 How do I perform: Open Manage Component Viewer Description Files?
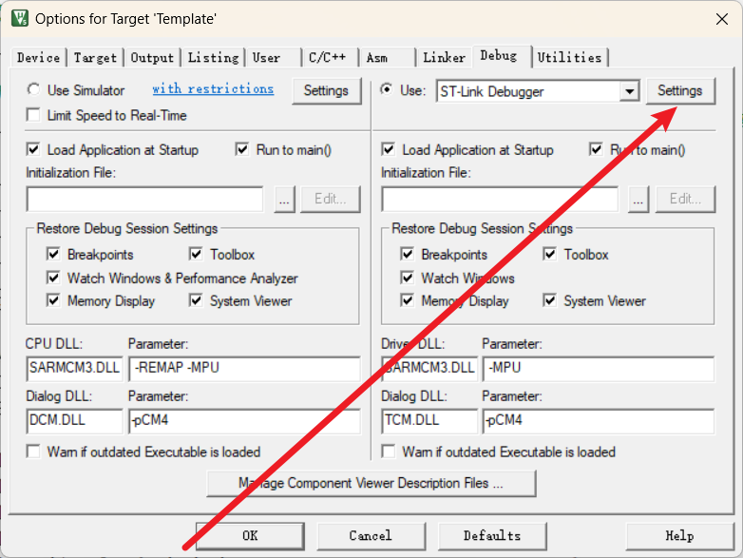371,484
